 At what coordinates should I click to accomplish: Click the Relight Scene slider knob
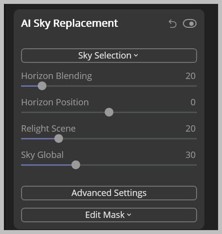point(59,138)
